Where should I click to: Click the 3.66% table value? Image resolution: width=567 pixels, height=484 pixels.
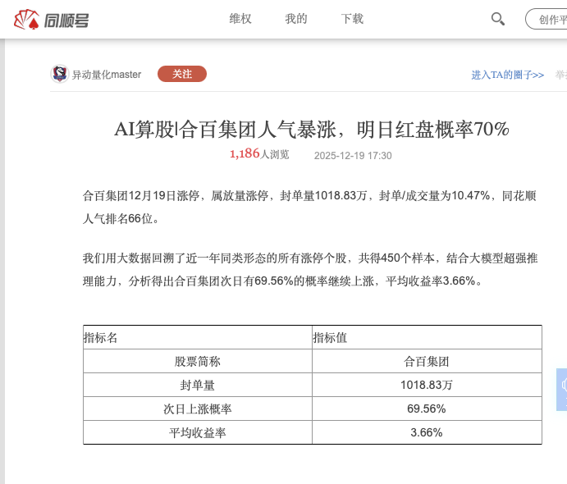click(x=427, y=432)
